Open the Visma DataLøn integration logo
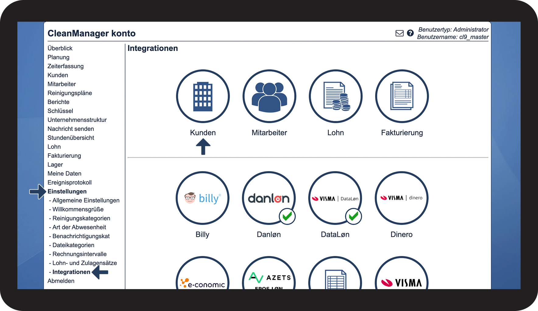 335,198
